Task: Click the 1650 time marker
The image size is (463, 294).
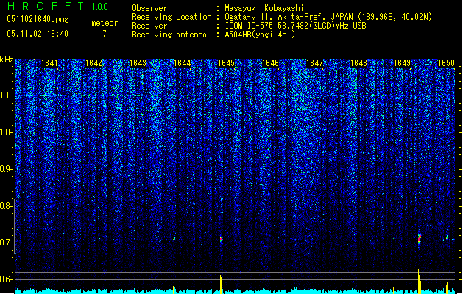Action: point(446,63)
